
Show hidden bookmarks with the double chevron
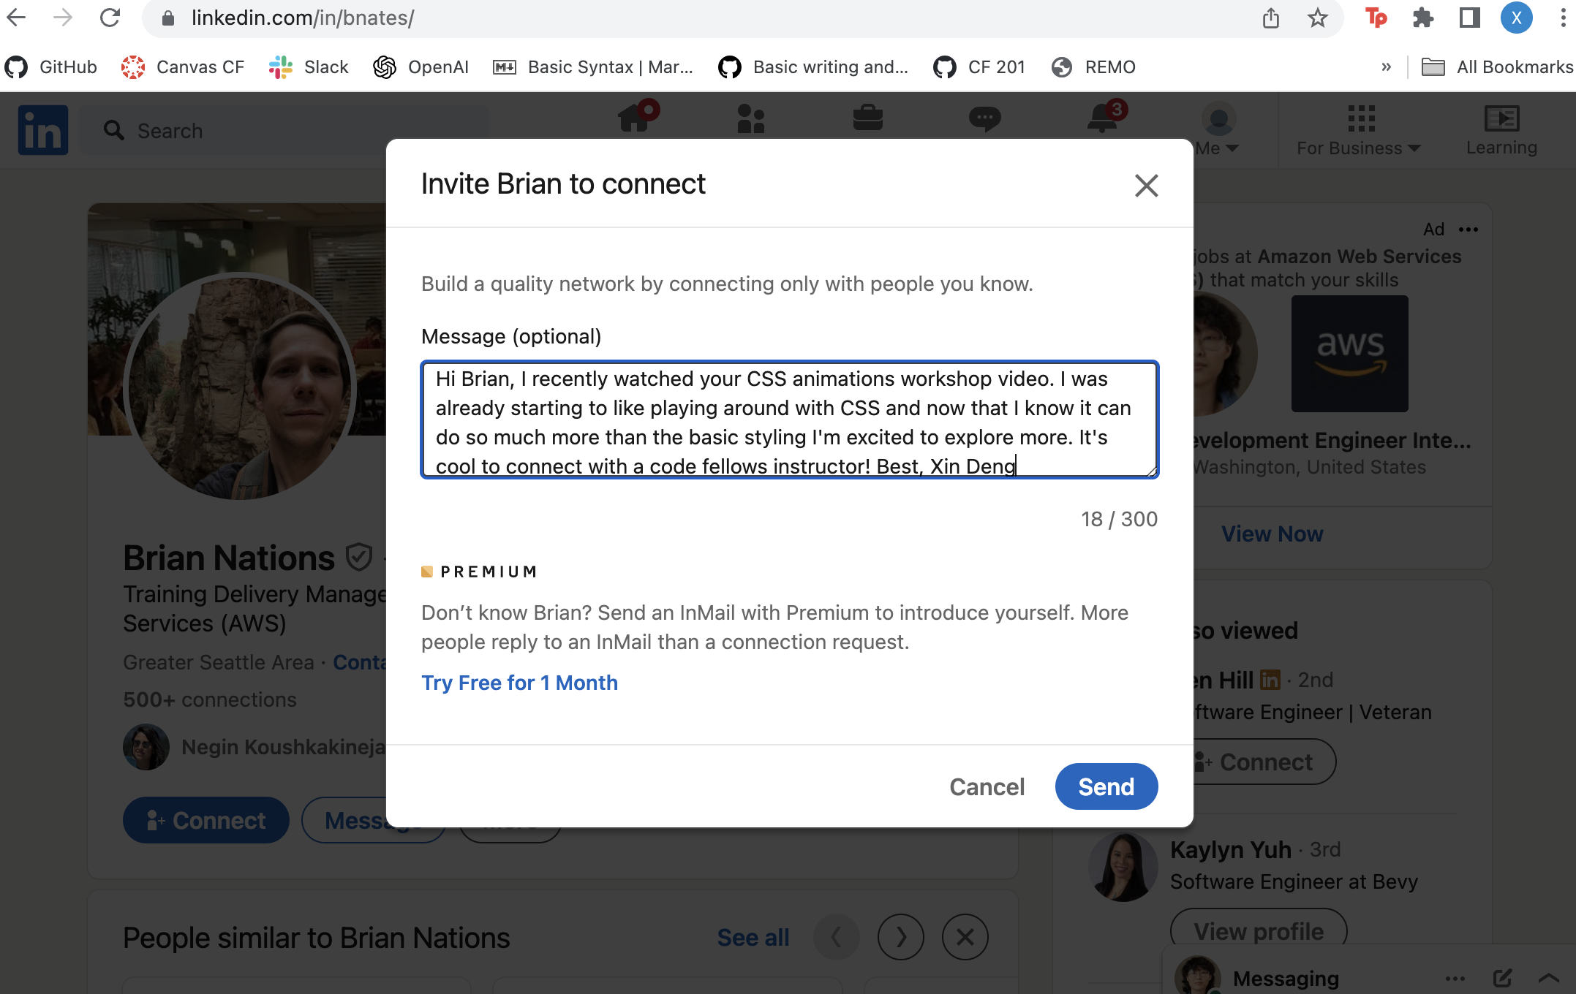(1386, 67)
